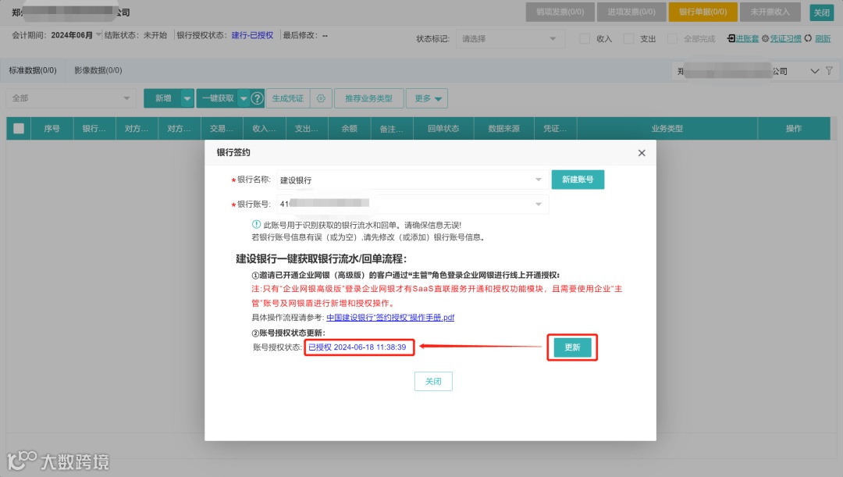
Task: Click the 业务类型 column header
Action: (667, 129)
